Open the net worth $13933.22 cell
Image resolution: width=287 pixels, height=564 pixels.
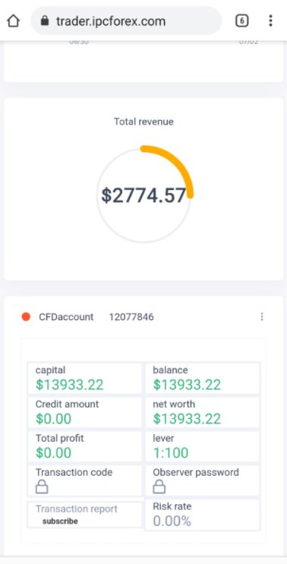202,412
